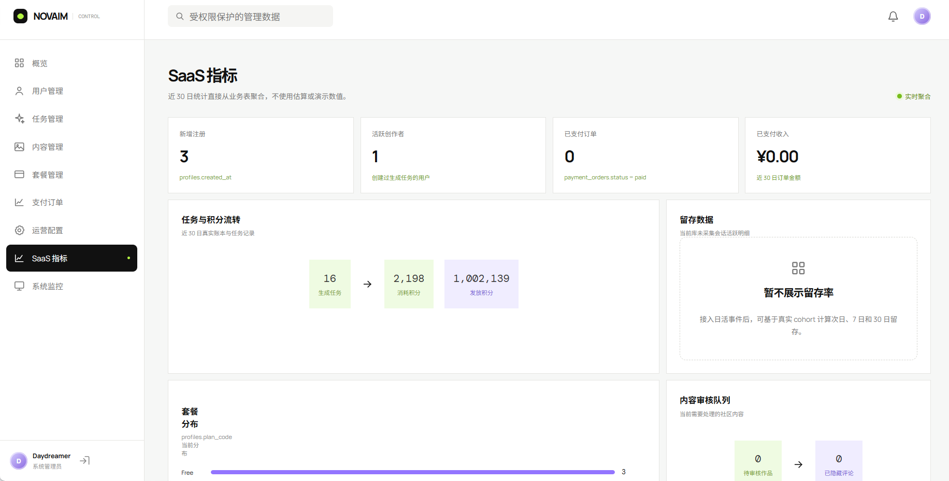
Task: Click the 内容审核队列 section title
Action: pos(705,400)
